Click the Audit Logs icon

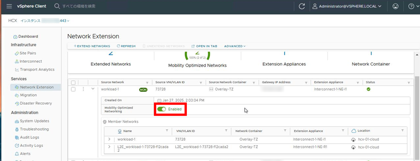pyautogui.click(x=17, y=138)
